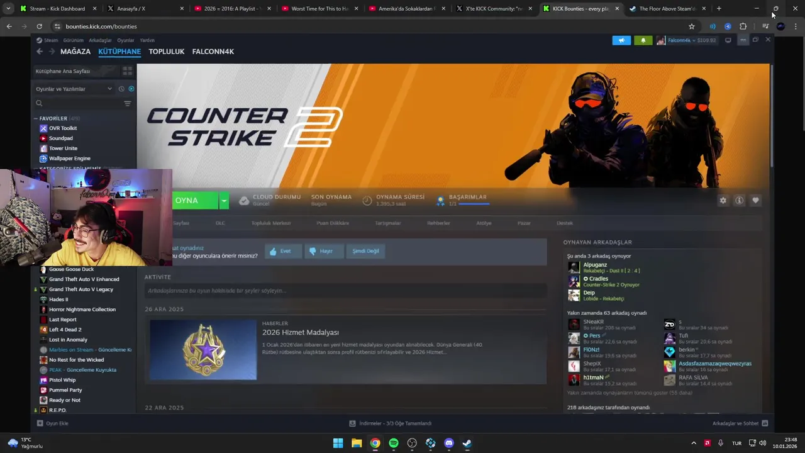Click the downloads icon in bottom bar

tap(352, 423)
